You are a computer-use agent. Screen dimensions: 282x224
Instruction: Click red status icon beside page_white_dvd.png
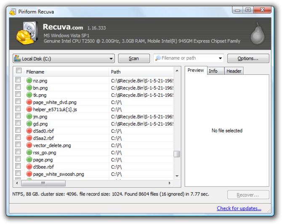(x=29, y=102)
